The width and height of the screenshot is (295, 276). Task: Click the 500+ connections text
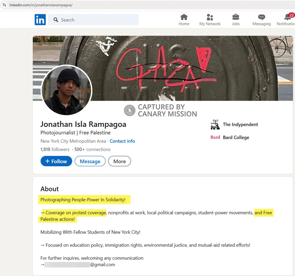(x=93, y=149)
